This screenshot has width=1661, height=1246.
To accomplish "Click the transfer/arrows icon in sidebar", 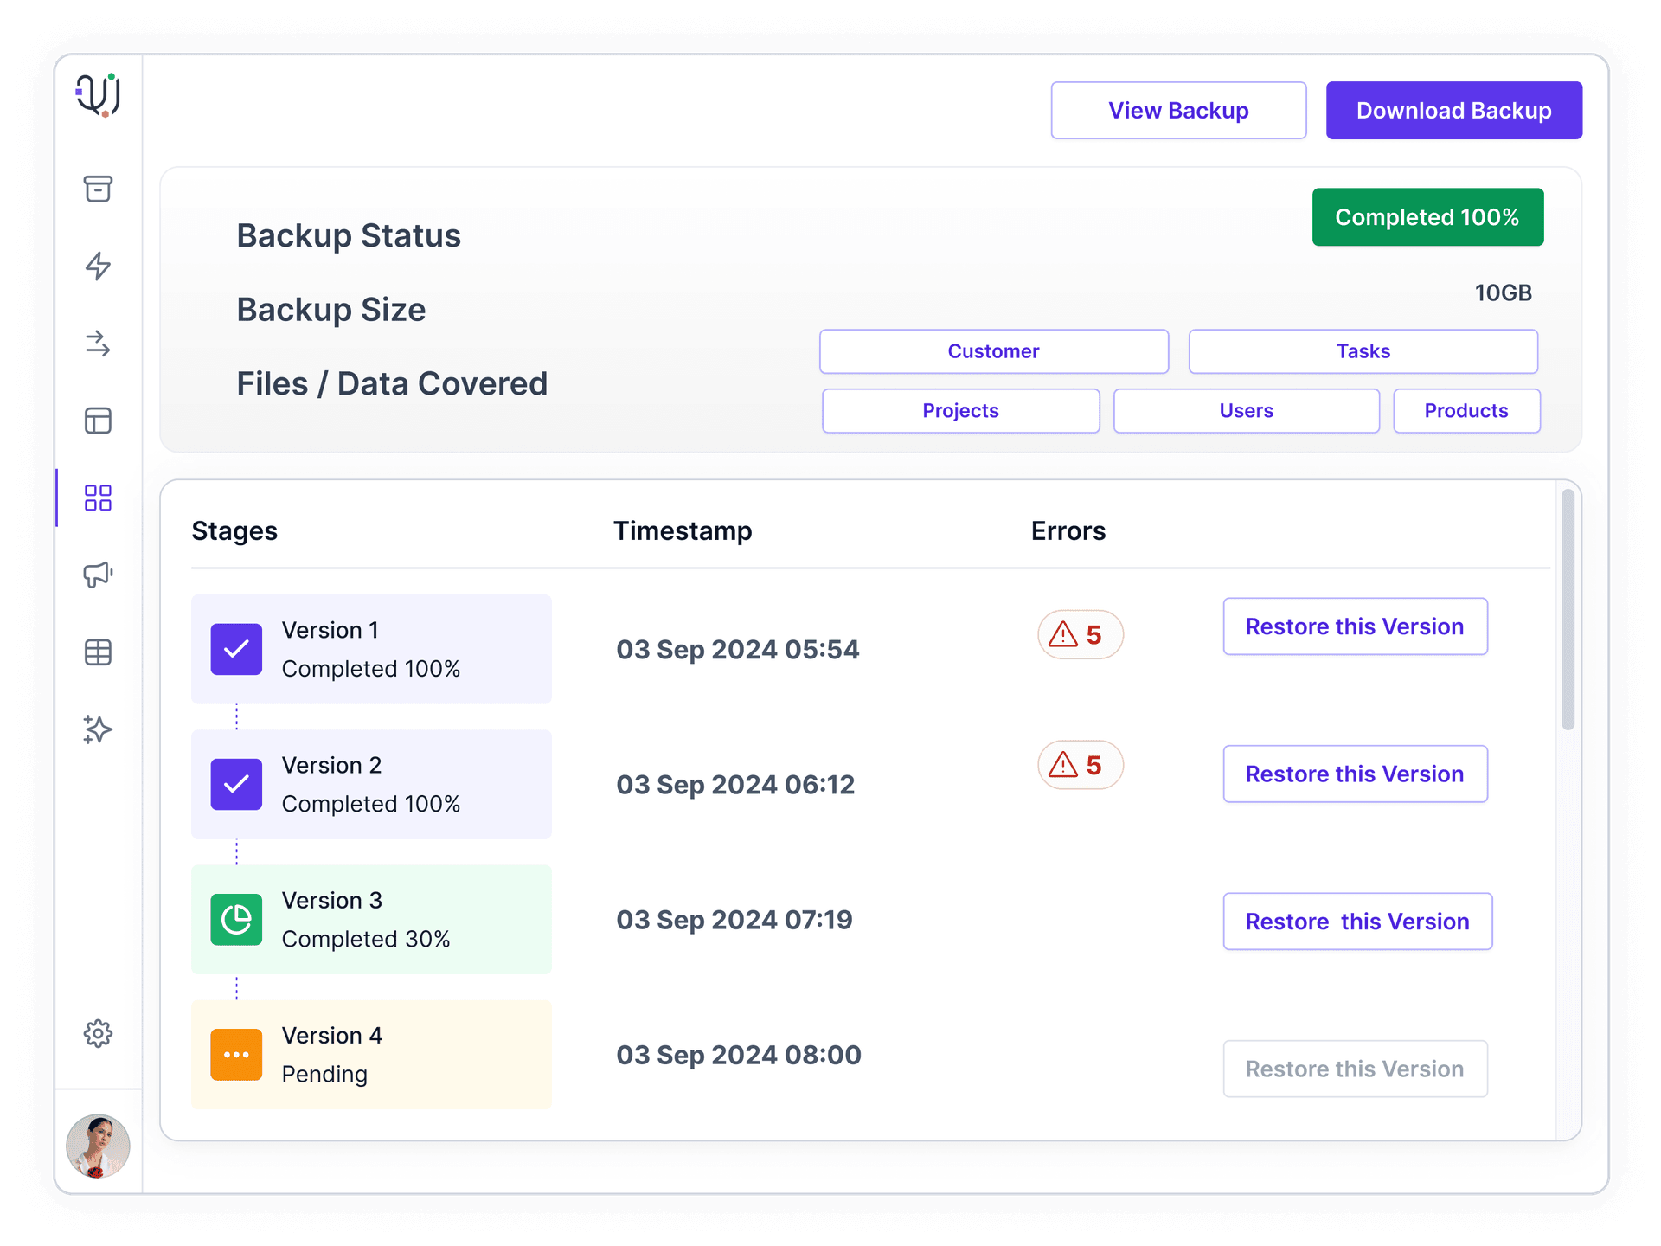I will [x=99, y=343].
